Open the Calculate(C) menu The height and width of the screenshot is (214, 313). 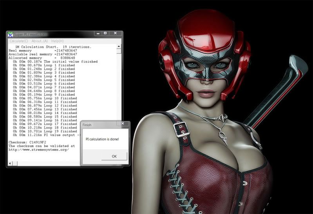click(19, 41)
